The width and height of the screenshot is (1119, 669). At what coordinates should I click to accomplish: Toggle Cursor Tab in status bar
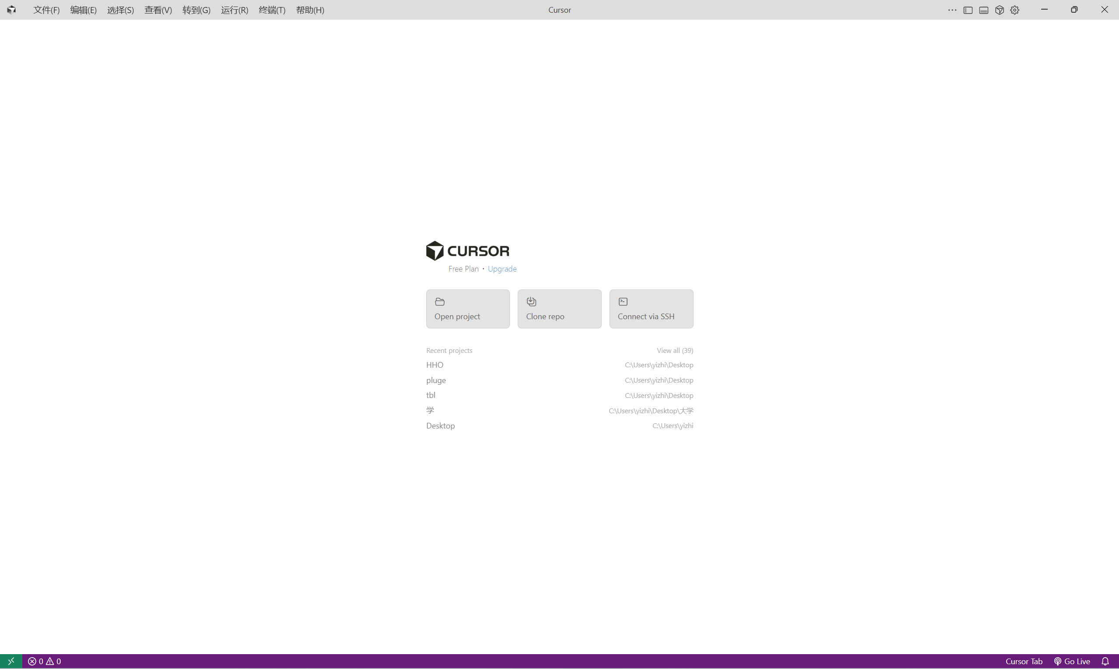[1023, 661]
